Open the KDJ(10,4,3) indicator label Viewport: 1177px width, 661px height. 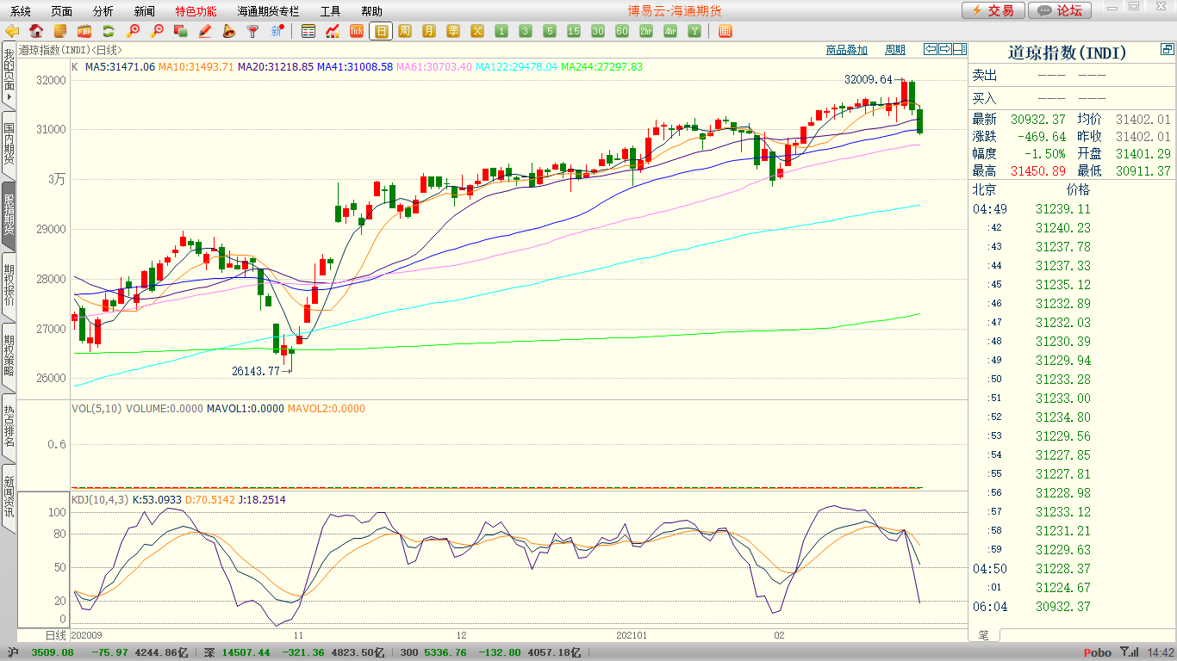[100, 499]
